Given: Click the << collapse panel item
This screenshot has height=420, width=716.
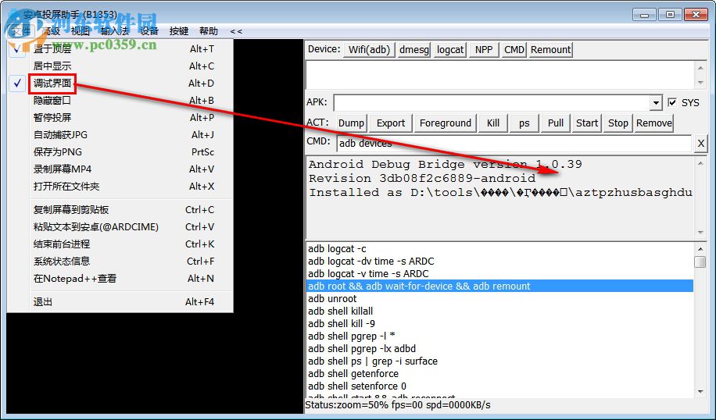Looking at the screenshot, I should coord(236,31).
